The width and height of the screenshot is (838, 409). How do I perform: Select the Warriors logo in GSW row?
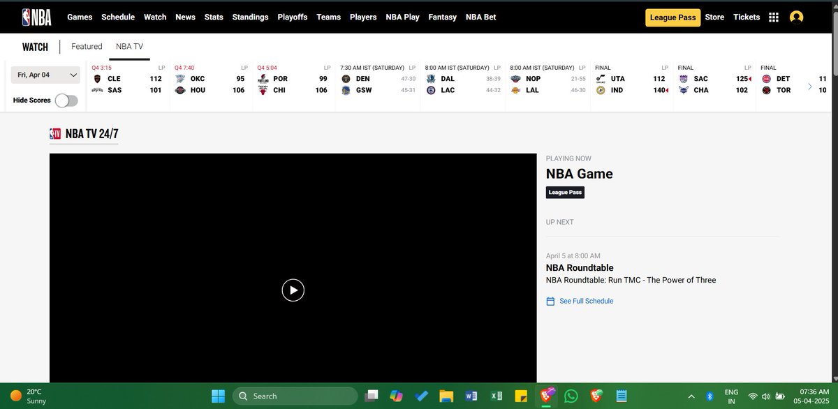click(346, 90)
